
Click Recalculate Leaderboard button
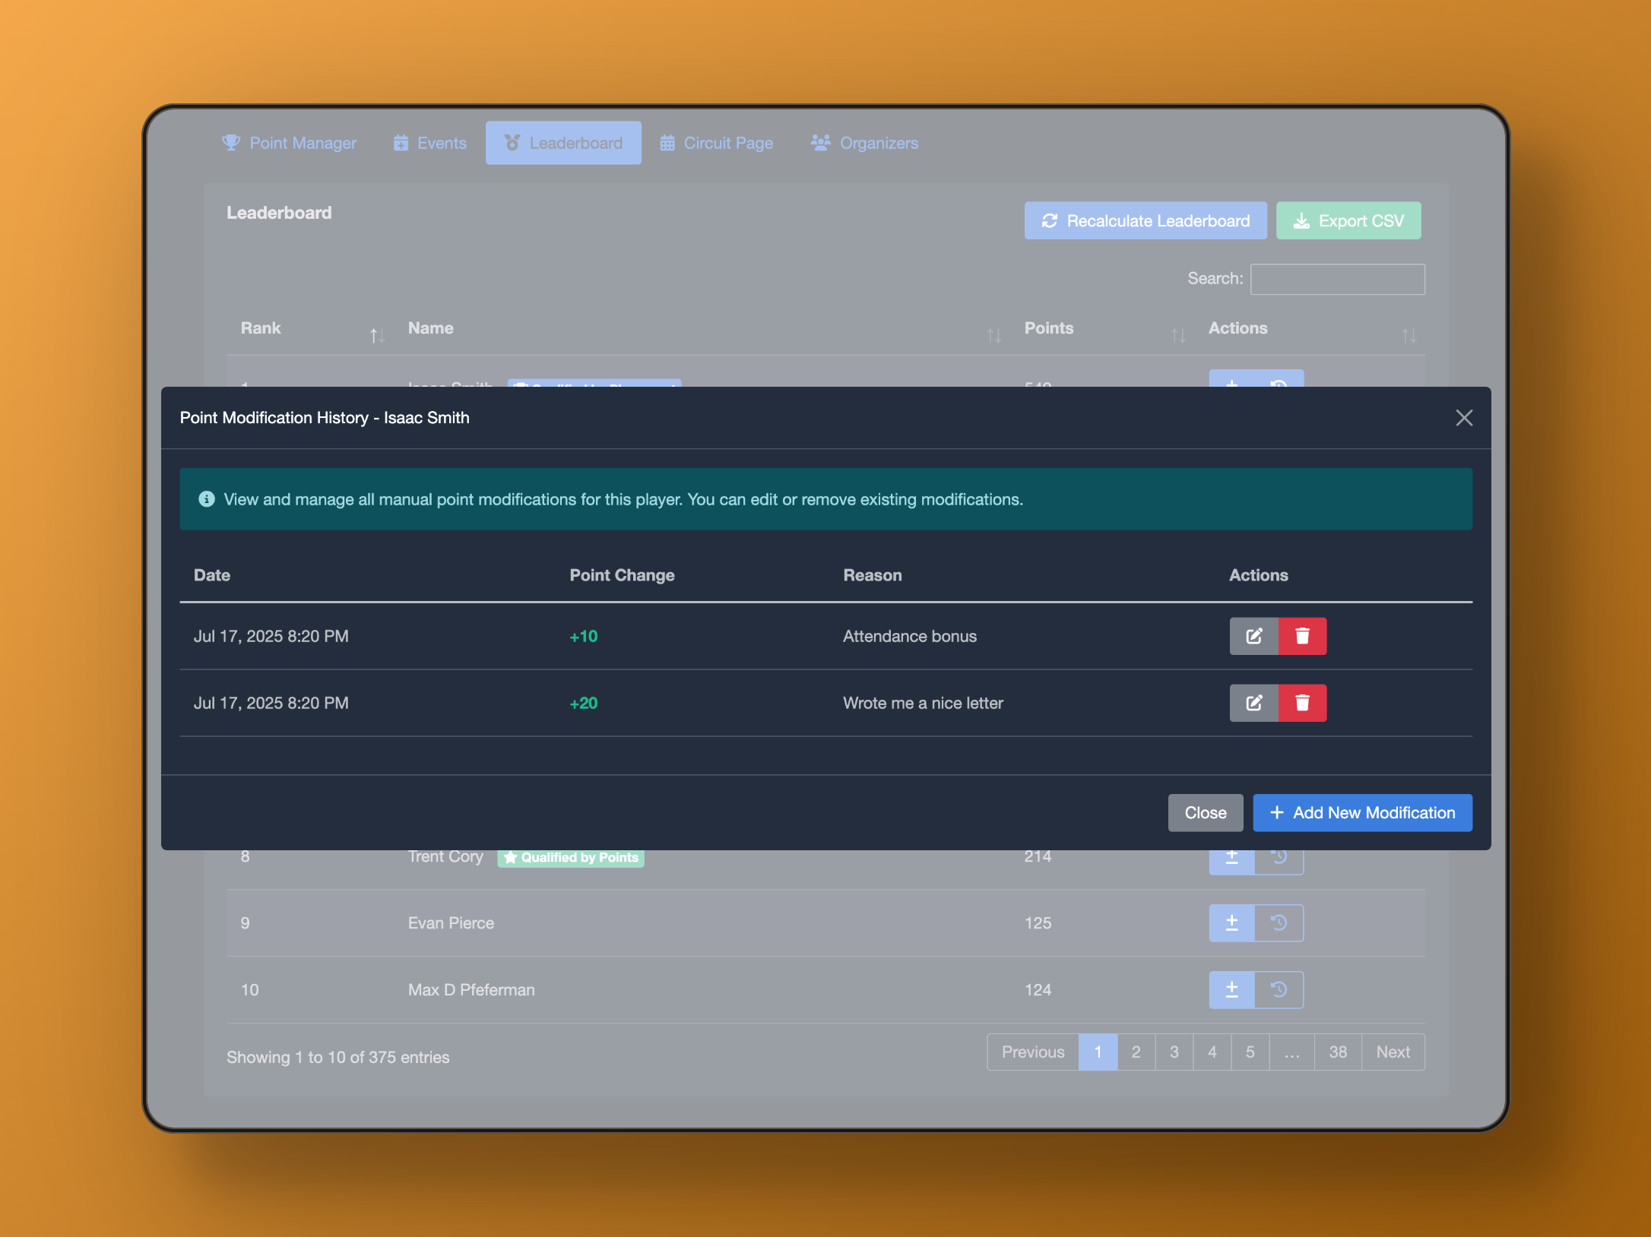(1145, 221)
